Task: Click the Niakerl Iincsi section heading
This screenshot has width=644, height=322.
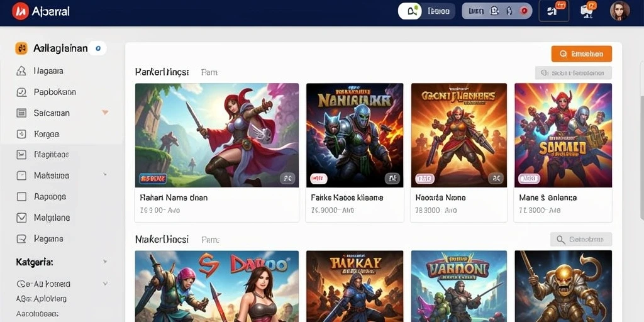Action: [x=162, y=239]
